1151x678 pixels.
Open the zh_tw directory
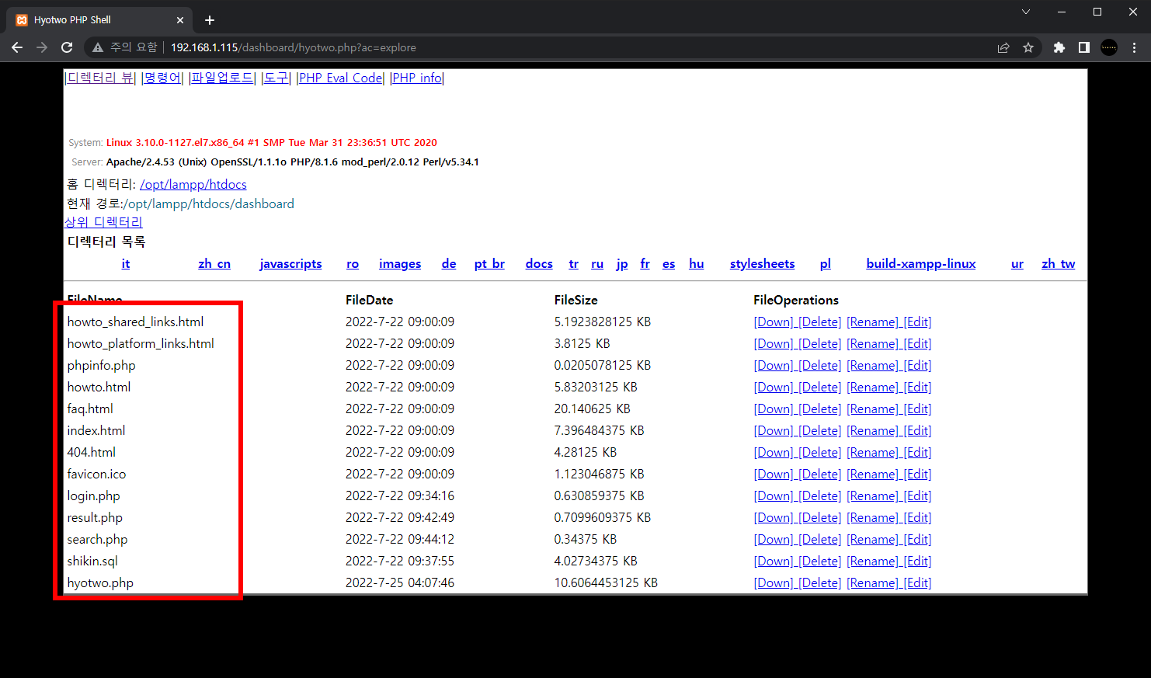tap(1059, 264)
